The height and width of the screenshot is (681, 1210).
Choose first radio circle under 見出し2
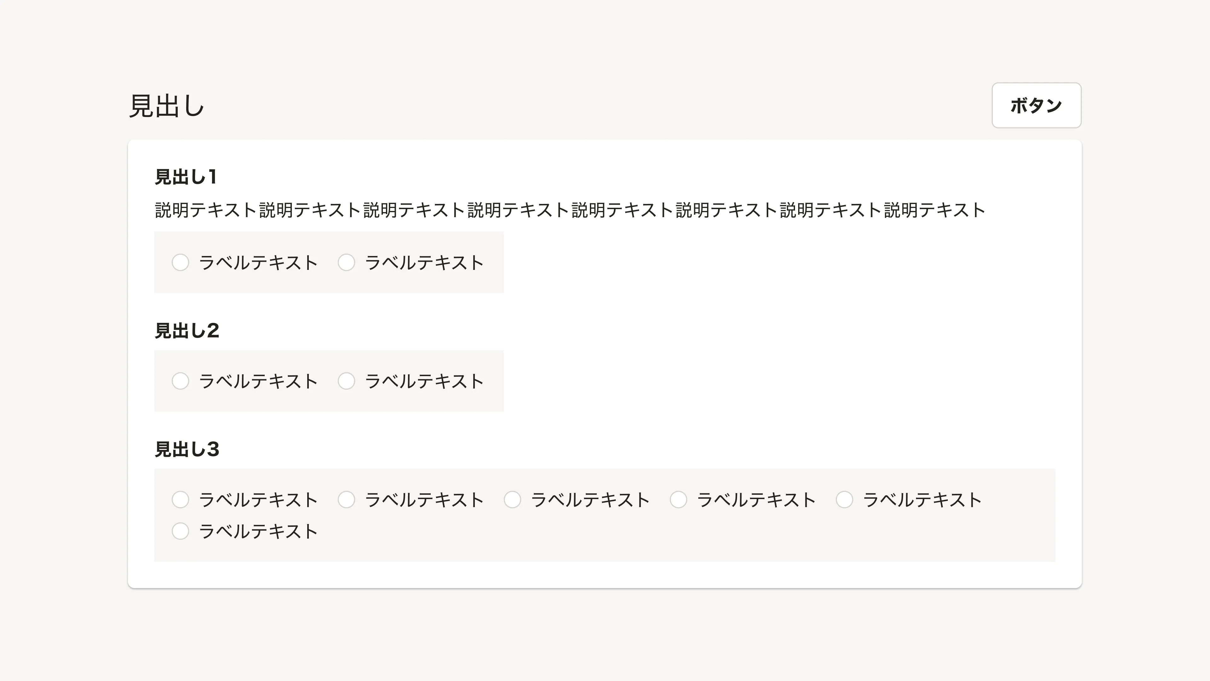tap(180, 381)
